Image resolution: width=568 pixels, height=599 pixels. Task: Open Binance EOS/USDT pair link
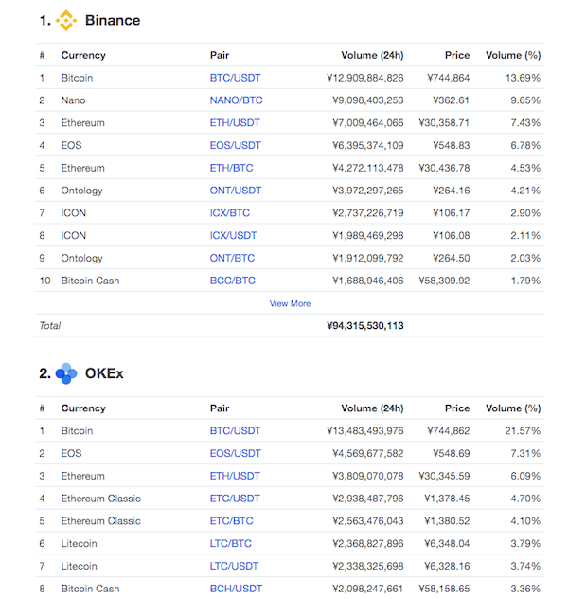236,146
